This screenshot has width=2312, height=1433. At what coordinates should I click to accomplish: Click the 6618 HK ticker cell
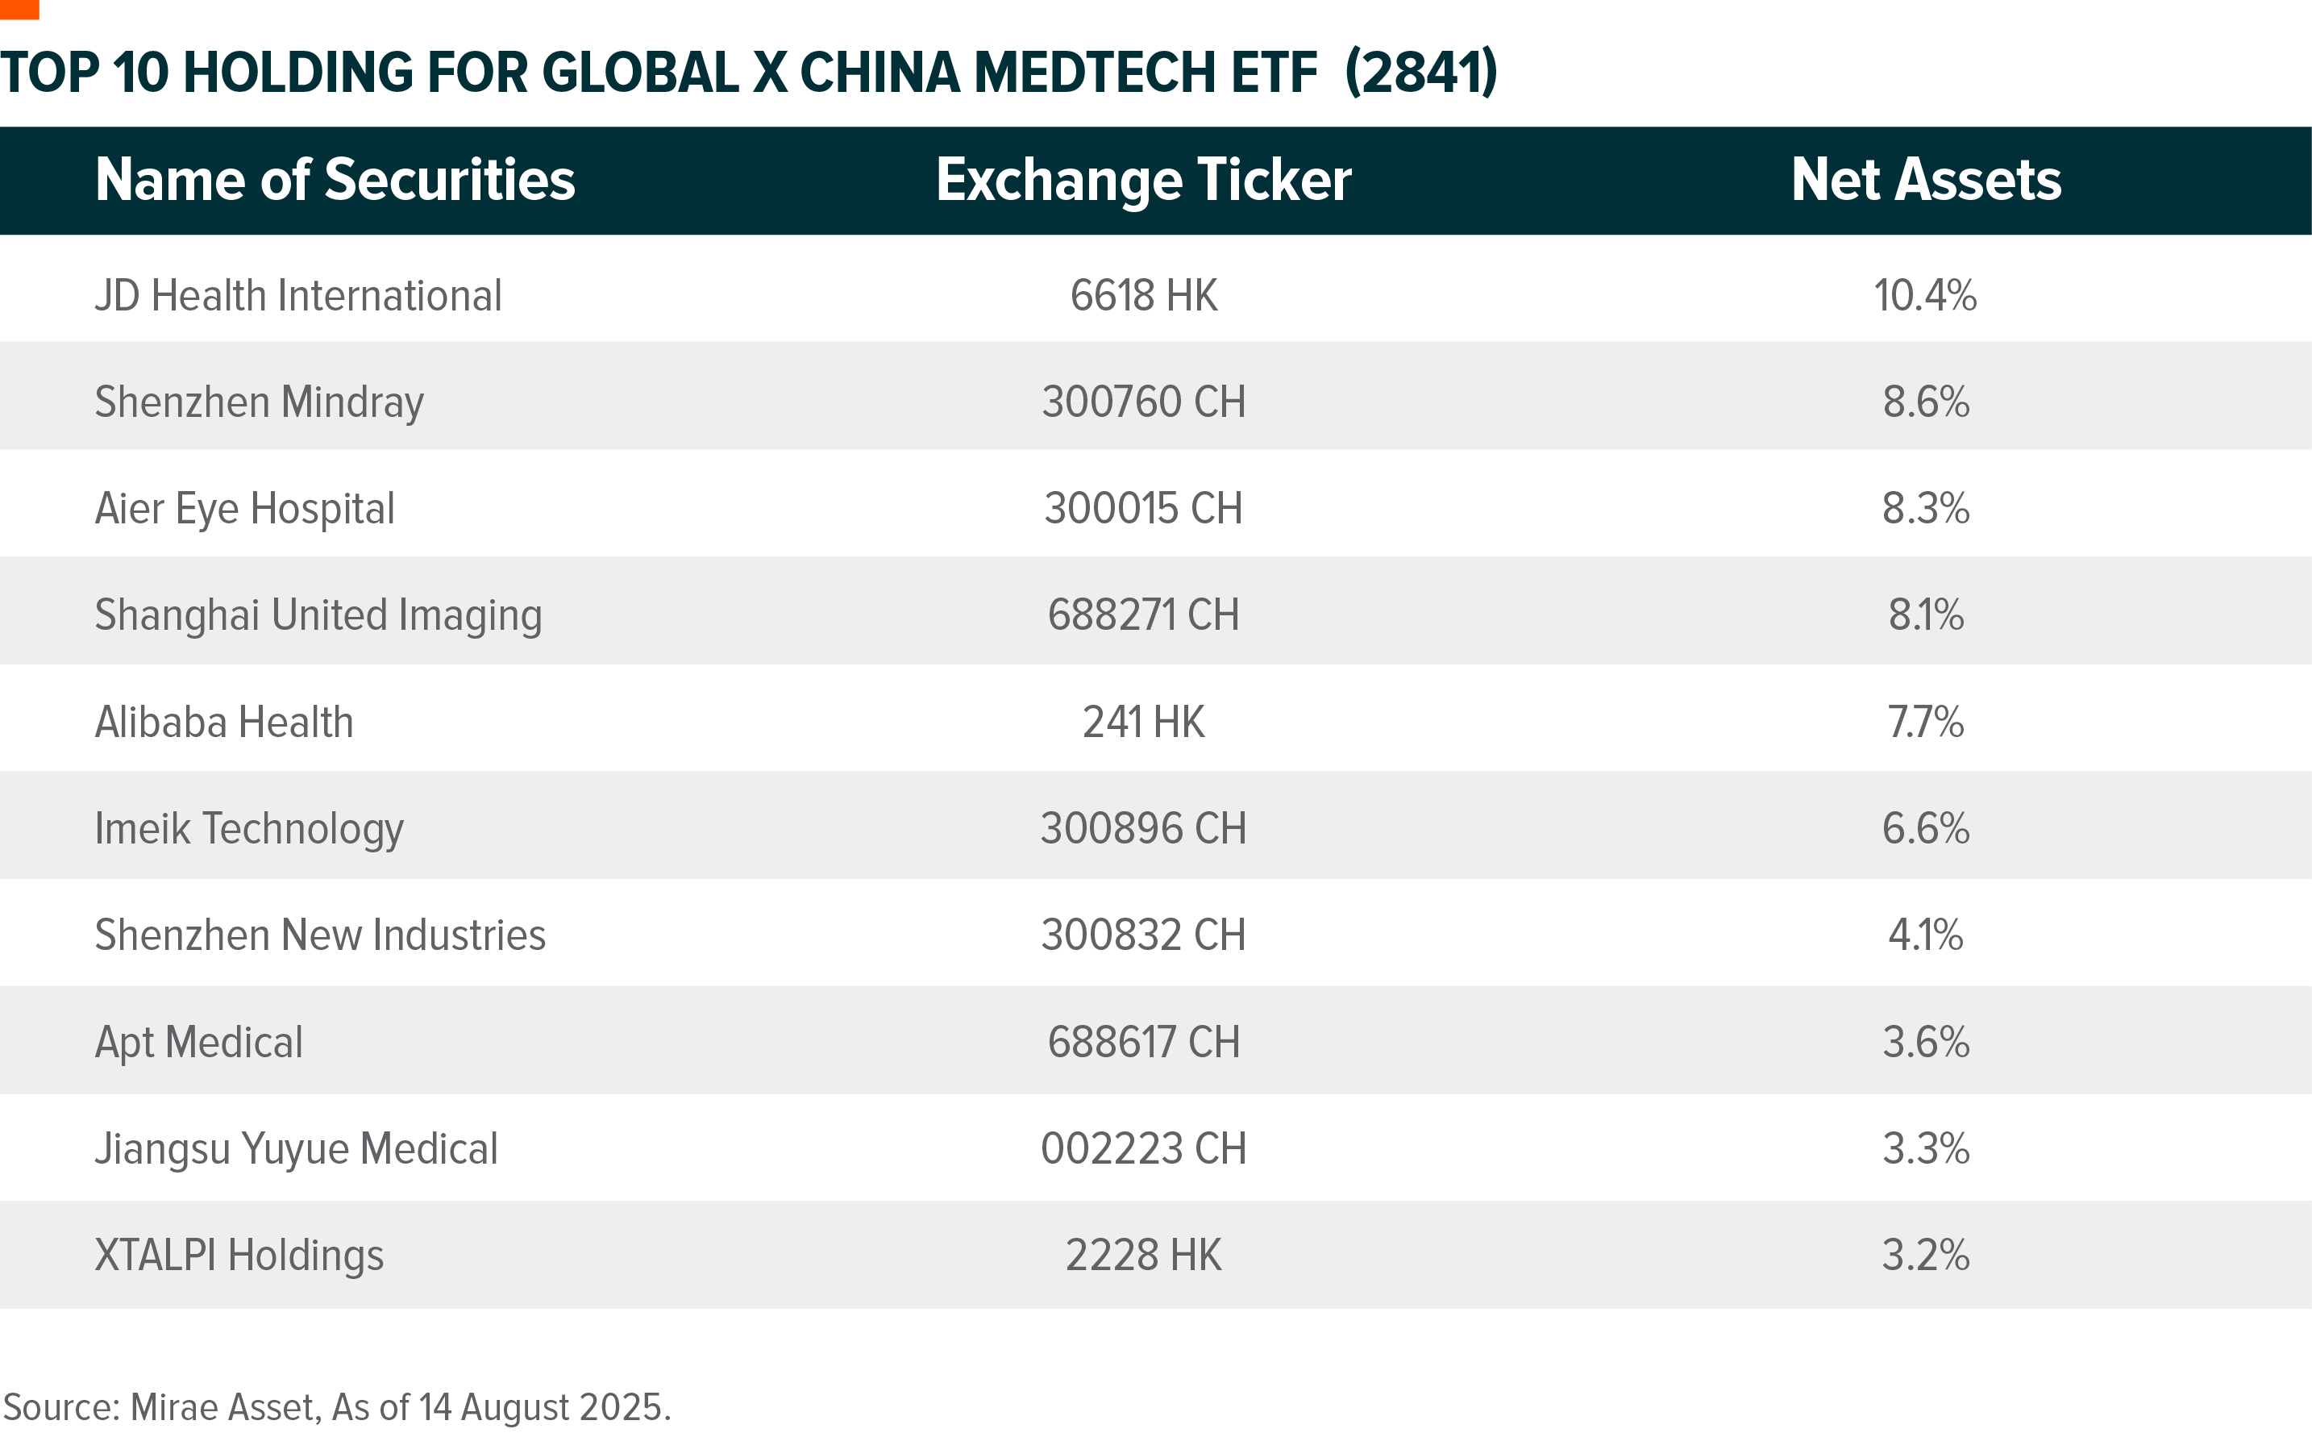(1143, 296)
